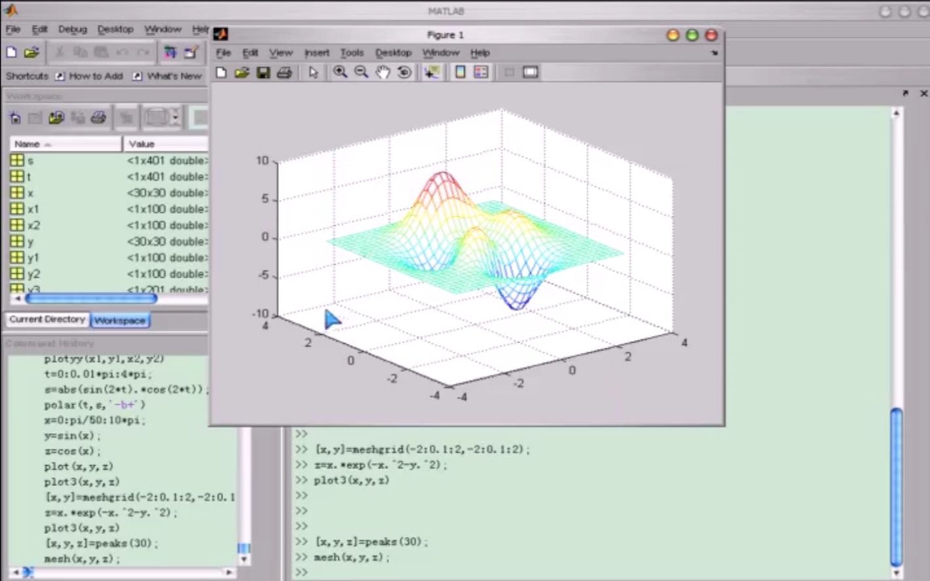The image size is (930, 581).
Task: Toggle the legend in Figure 1
Action: [x=481, y=72]
